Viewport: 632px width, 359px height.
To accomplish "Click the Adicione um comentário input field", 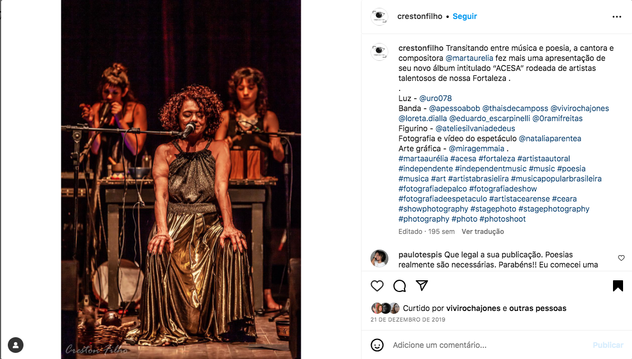I will pos(488,345).
